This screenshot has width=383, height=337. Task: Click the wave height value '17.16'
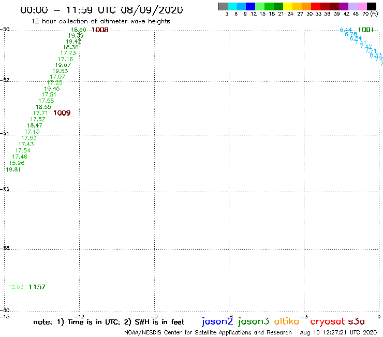click(65, 59)
